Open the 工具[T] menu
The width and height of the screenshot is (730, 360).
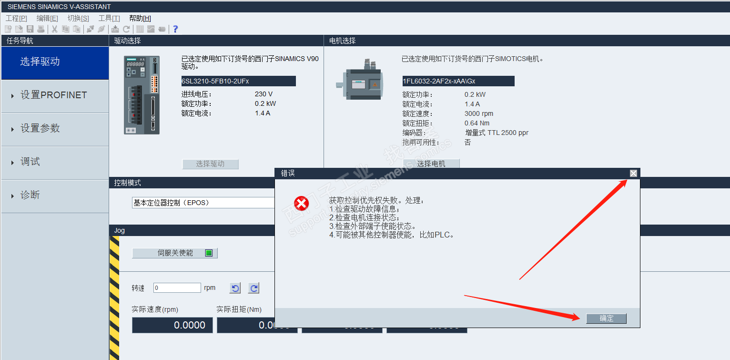pos(109,18)
